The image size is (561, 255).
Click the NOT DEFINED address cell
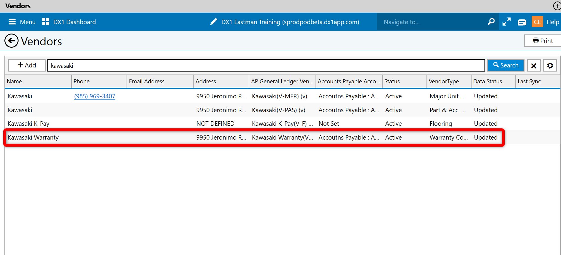point(215,124)
